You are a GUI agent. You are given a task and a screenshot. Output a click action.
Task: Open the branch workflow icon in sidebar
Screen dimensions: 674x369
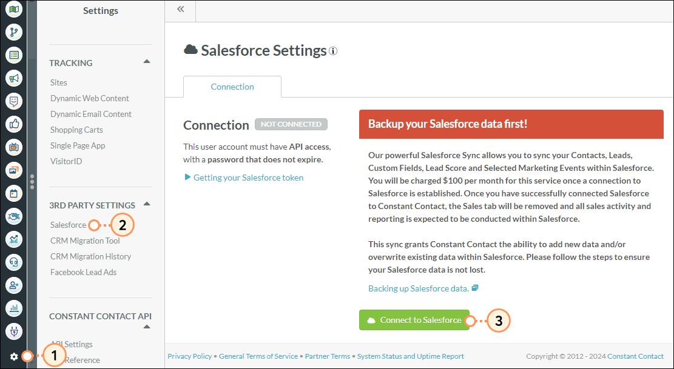click(x=14, y=32)
